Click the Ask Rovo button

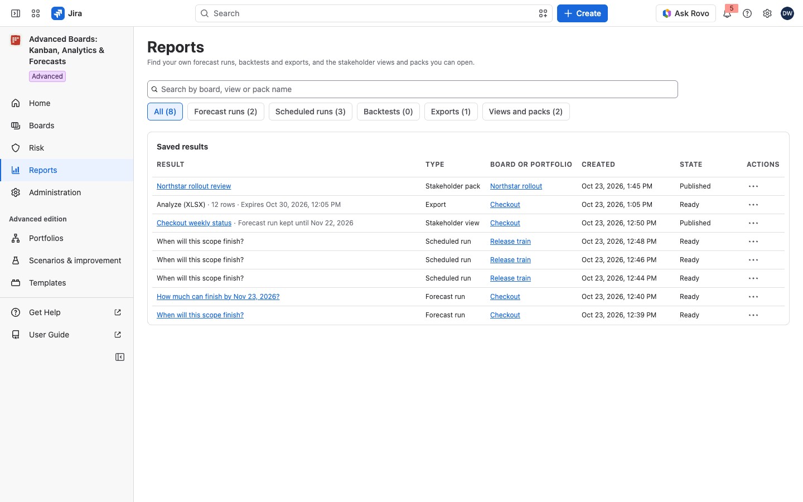tap(686, 13)
